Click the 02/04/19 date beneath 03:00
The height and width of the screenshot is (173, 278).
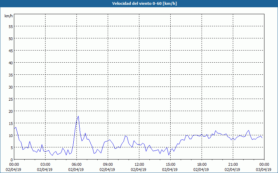coord(45,170)
